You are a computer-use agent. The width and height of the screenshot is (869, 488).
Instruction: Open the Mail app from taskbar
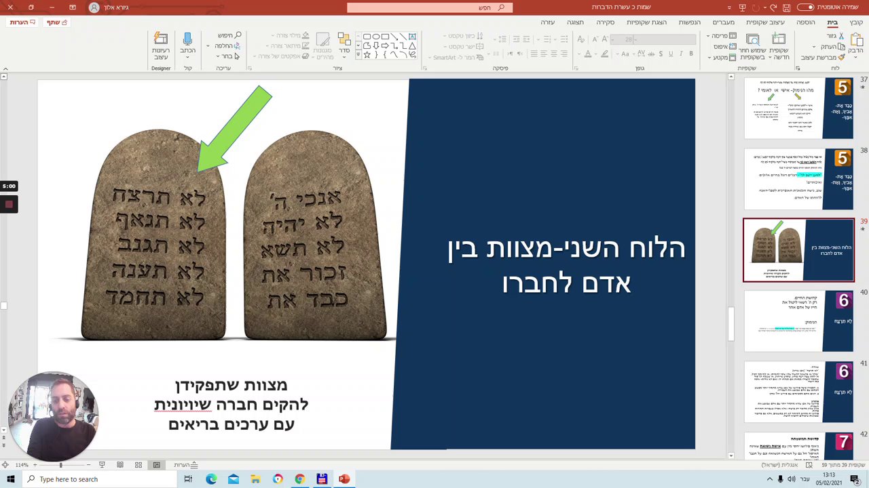[234, 479]
